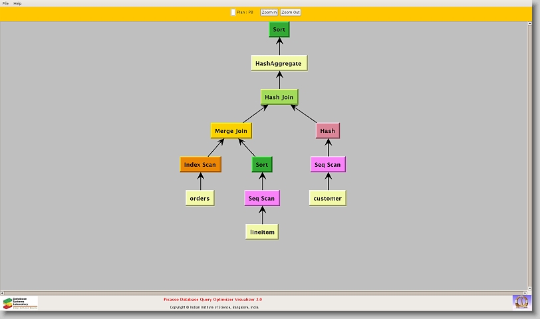Click the Sort node under Merge Join
The width and height of the screenshot is (540, 319).
(x=262, y=165)
